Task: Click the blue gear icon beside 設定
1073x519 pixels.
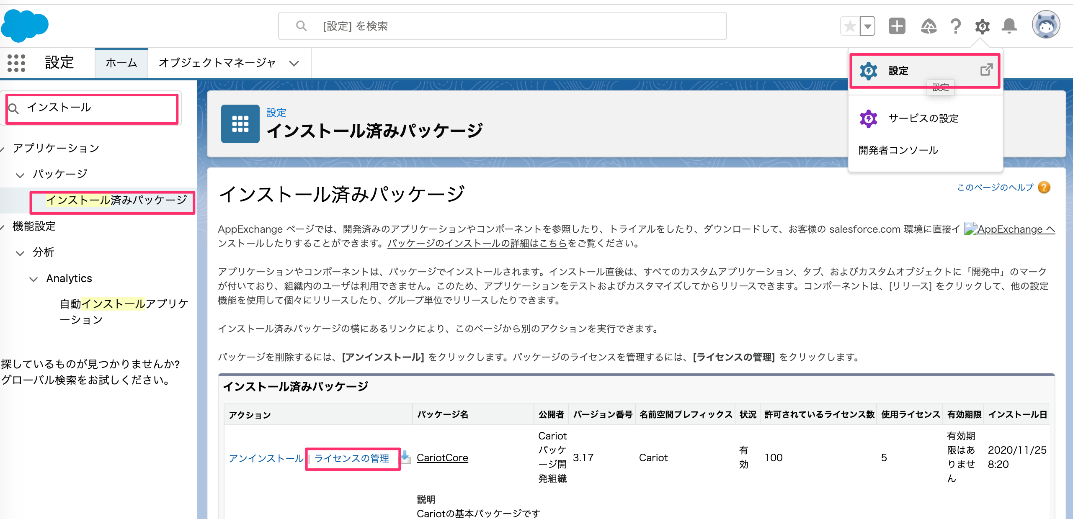Action: click(868, 71)
